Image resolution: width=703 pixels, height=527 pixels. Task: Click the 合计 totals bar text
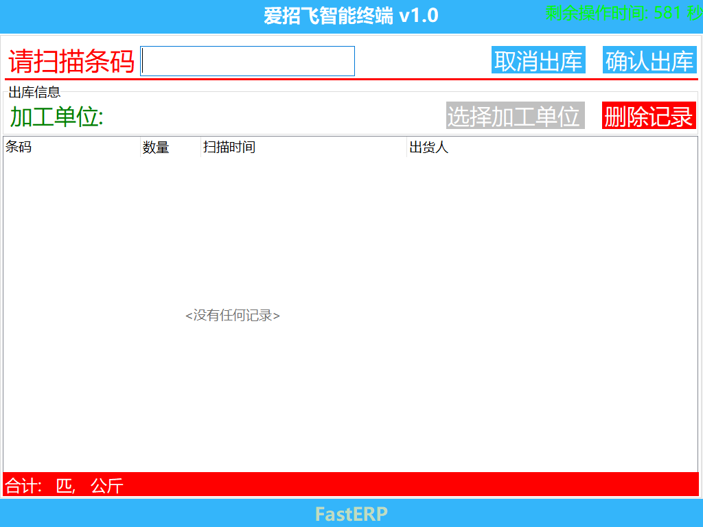pyautogui.click(x=64, y=486)
